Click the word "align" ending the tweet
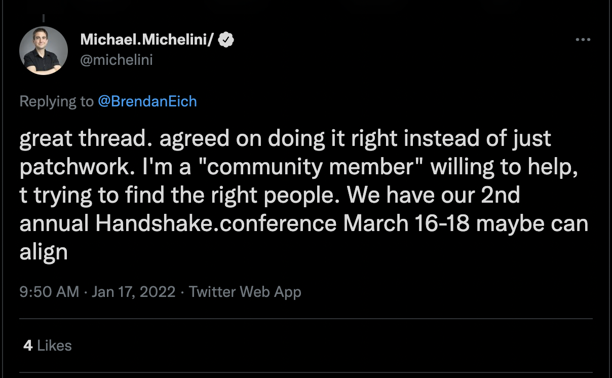Image resolution: width=612 pixels, height=378 pixels. 44,252
